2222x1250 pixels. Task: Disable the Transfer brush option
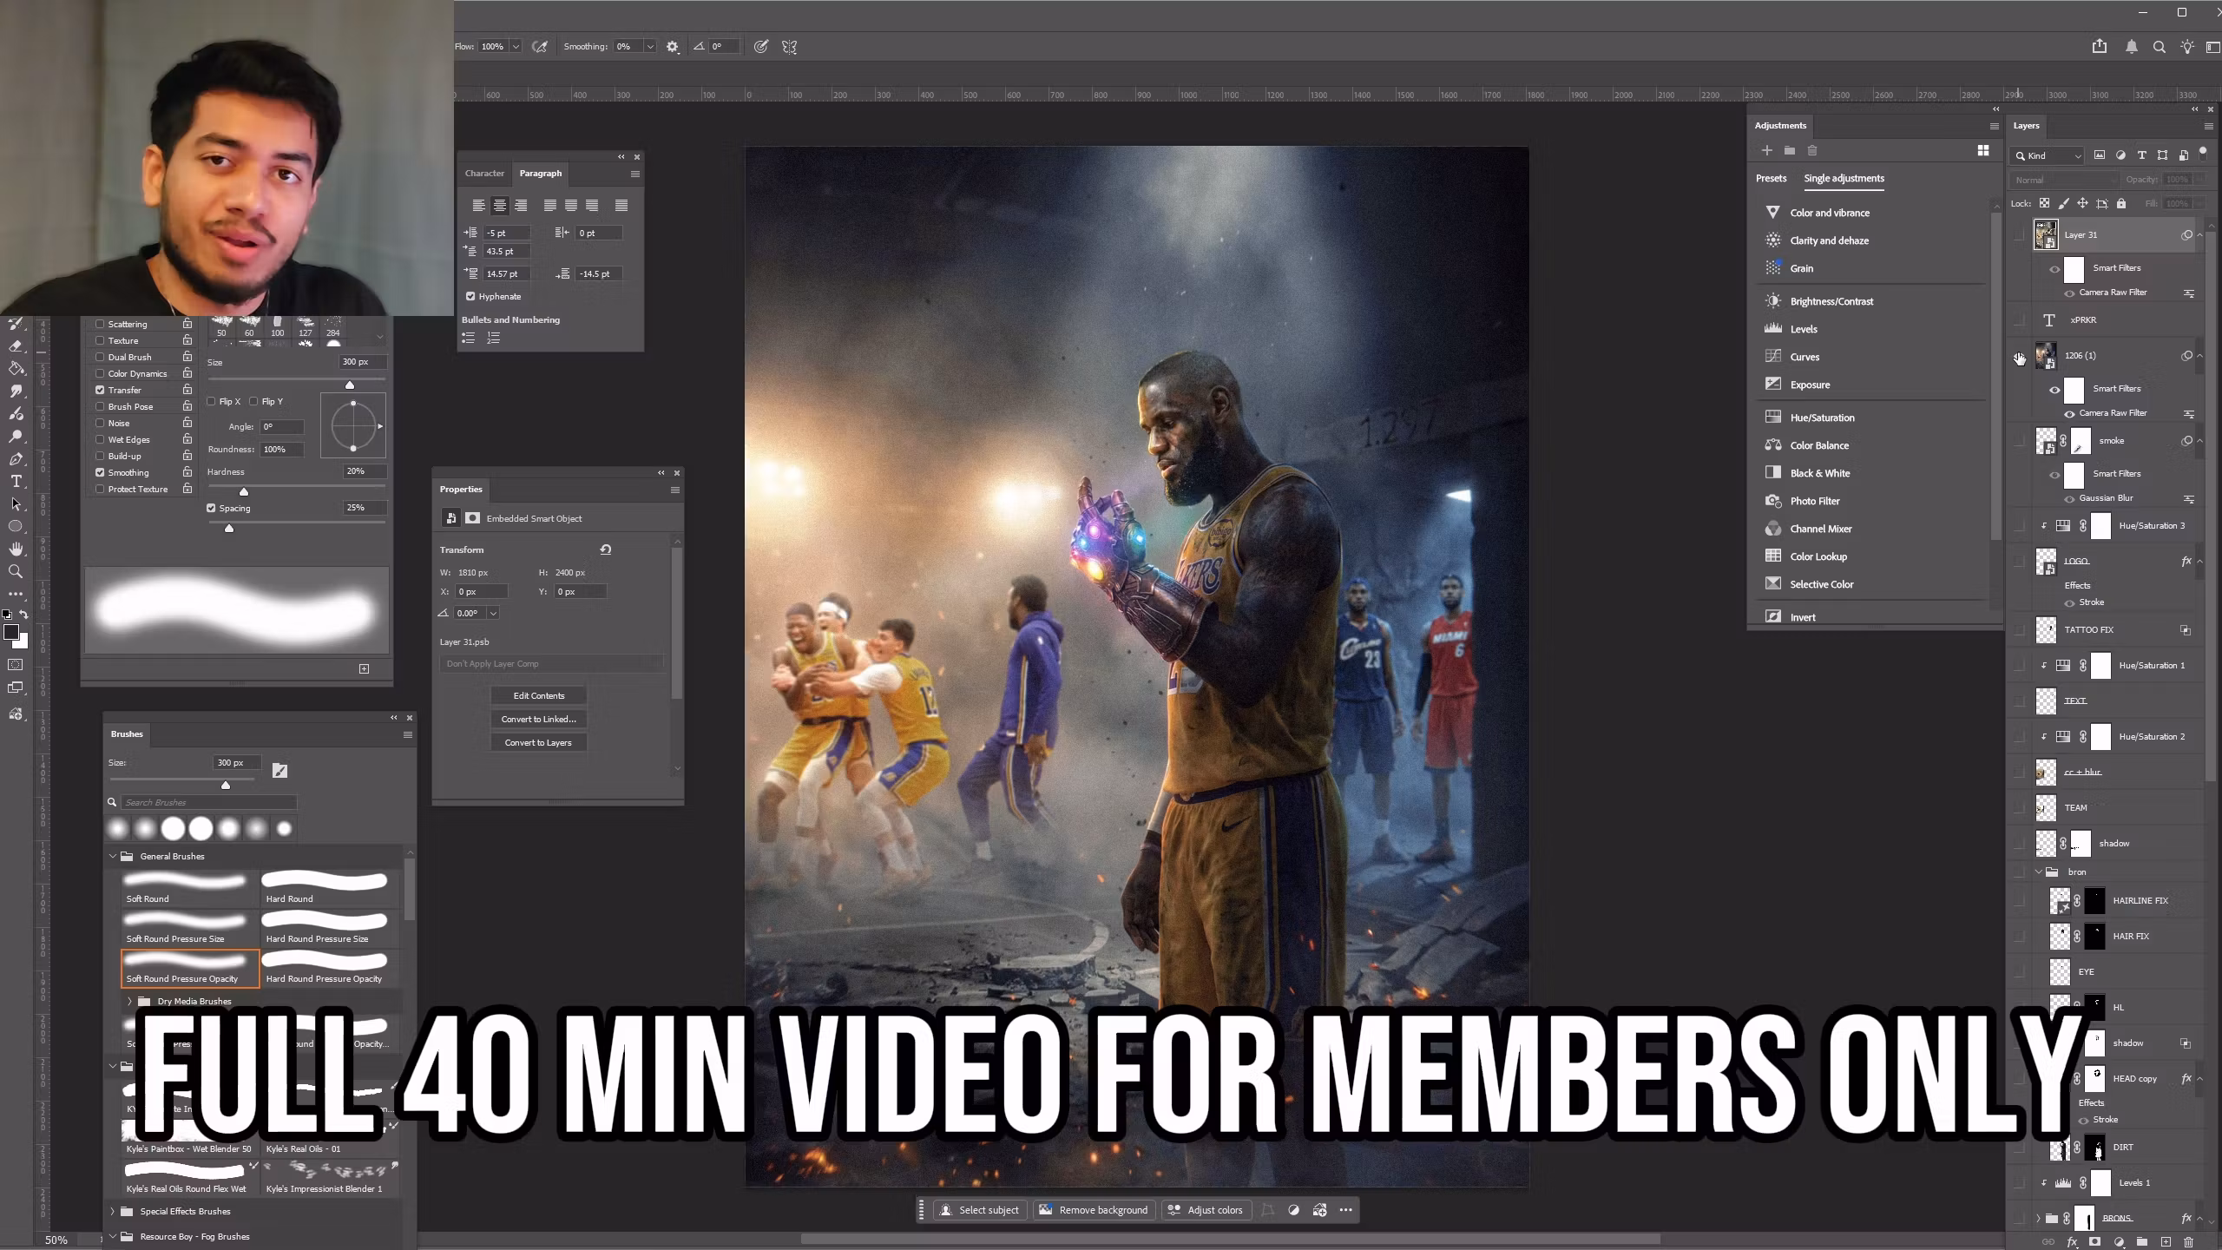tap(100, 390)
